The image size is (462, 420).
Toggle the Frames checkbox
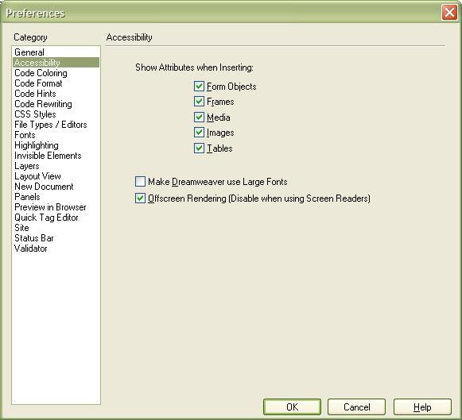coord(199,102)
